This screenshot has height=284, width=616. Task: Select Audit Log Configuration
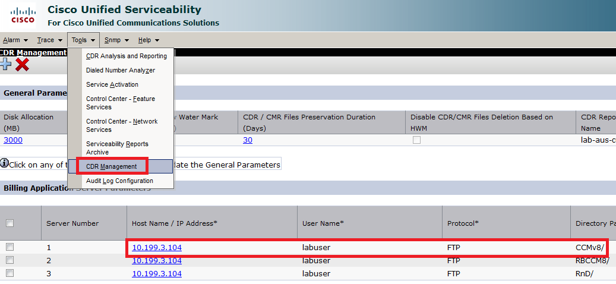(x=119, y=181)
